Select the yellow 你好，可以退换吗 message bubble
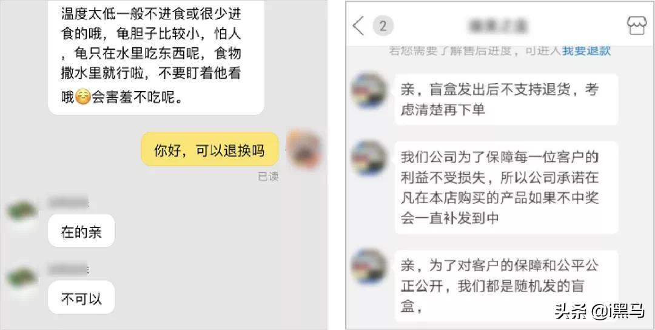This screenshot has height=330, width=655. click(210, 150)
